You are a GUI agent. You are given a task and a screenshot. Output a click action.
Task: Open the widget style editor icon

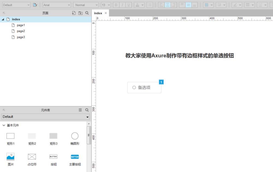pos(35,5)
